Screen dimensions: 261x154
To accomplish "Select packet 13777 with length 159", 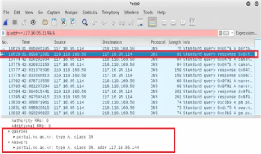I will 128,70.
